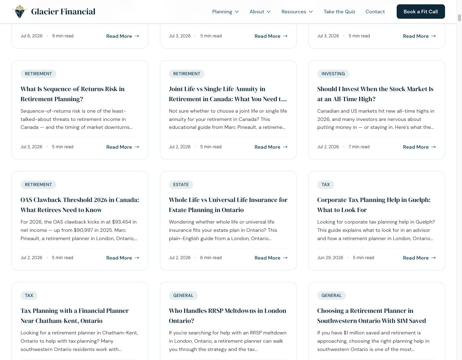The height and width of the screenshot is (360, 462).
Task: Click arrow icon on Joint Life Annuity card
Action: tap(285, 147)
